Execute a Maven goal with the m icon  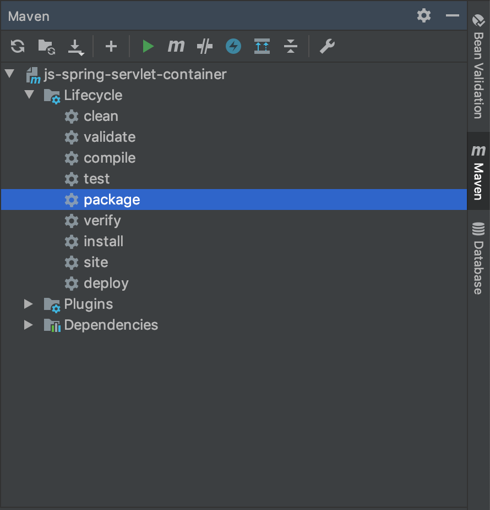(x=176, y=47)
